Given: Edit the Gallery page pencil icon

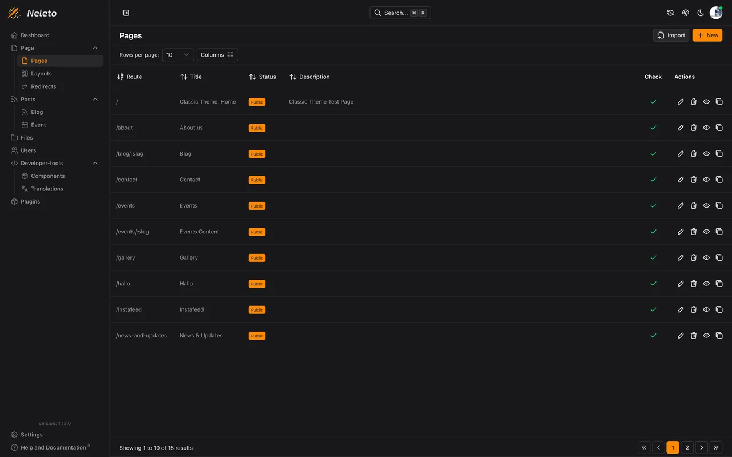Looking at the screenshot, I should (681, 257).
